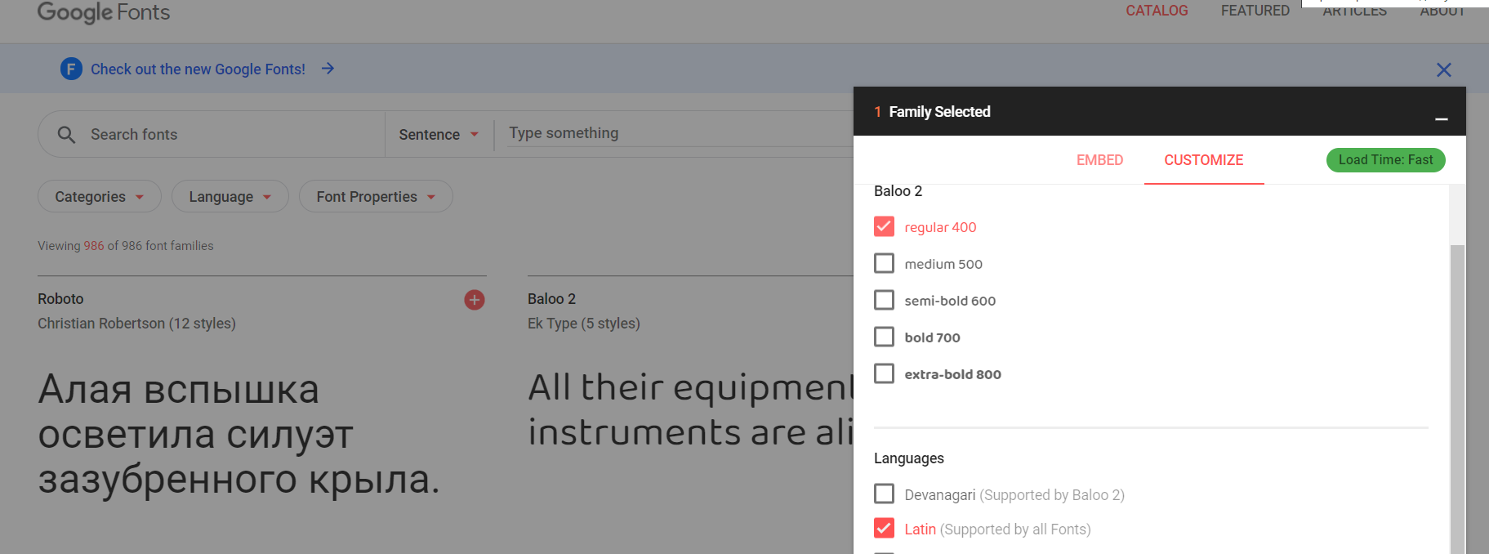Open ABOUT in top navigation

coord(1442,11)
